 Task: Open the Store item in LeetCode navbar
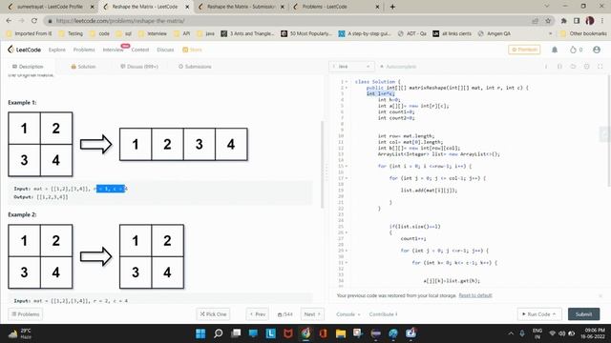tap(193, 50)
